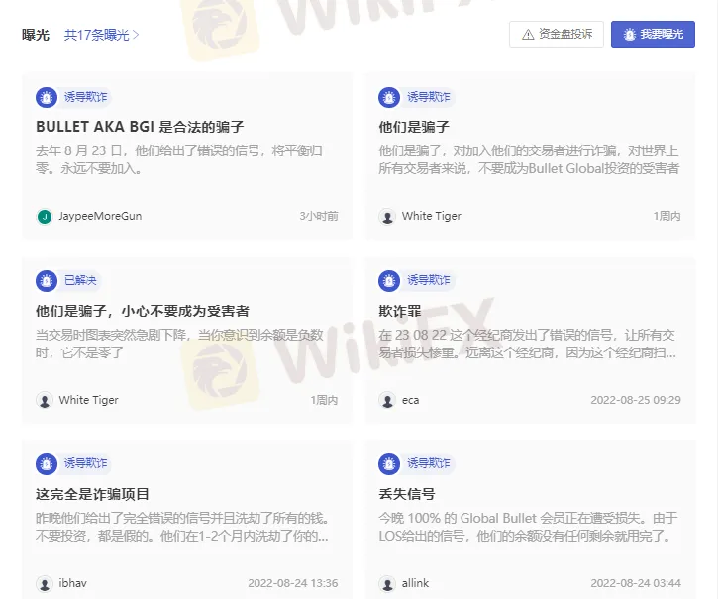
Task: Click the username White Tiger on the top-right card
Action: click(x=432, y=216)
